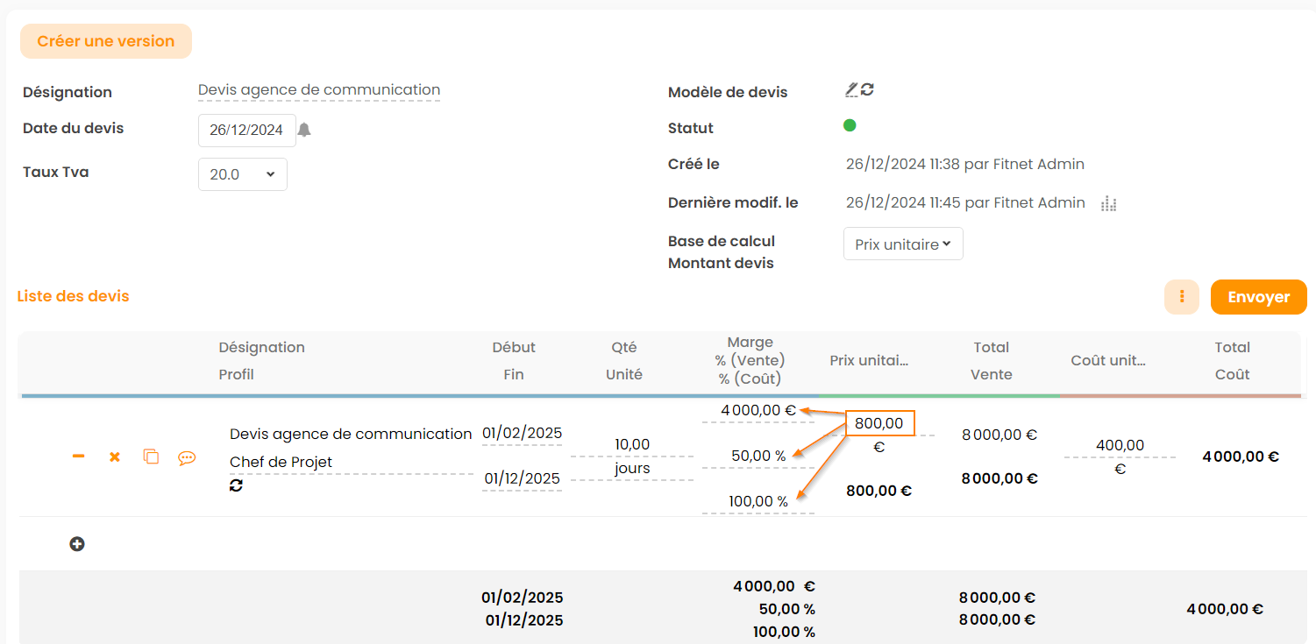Click the refresh icon beside Modèle de devis

pos(867,89)
